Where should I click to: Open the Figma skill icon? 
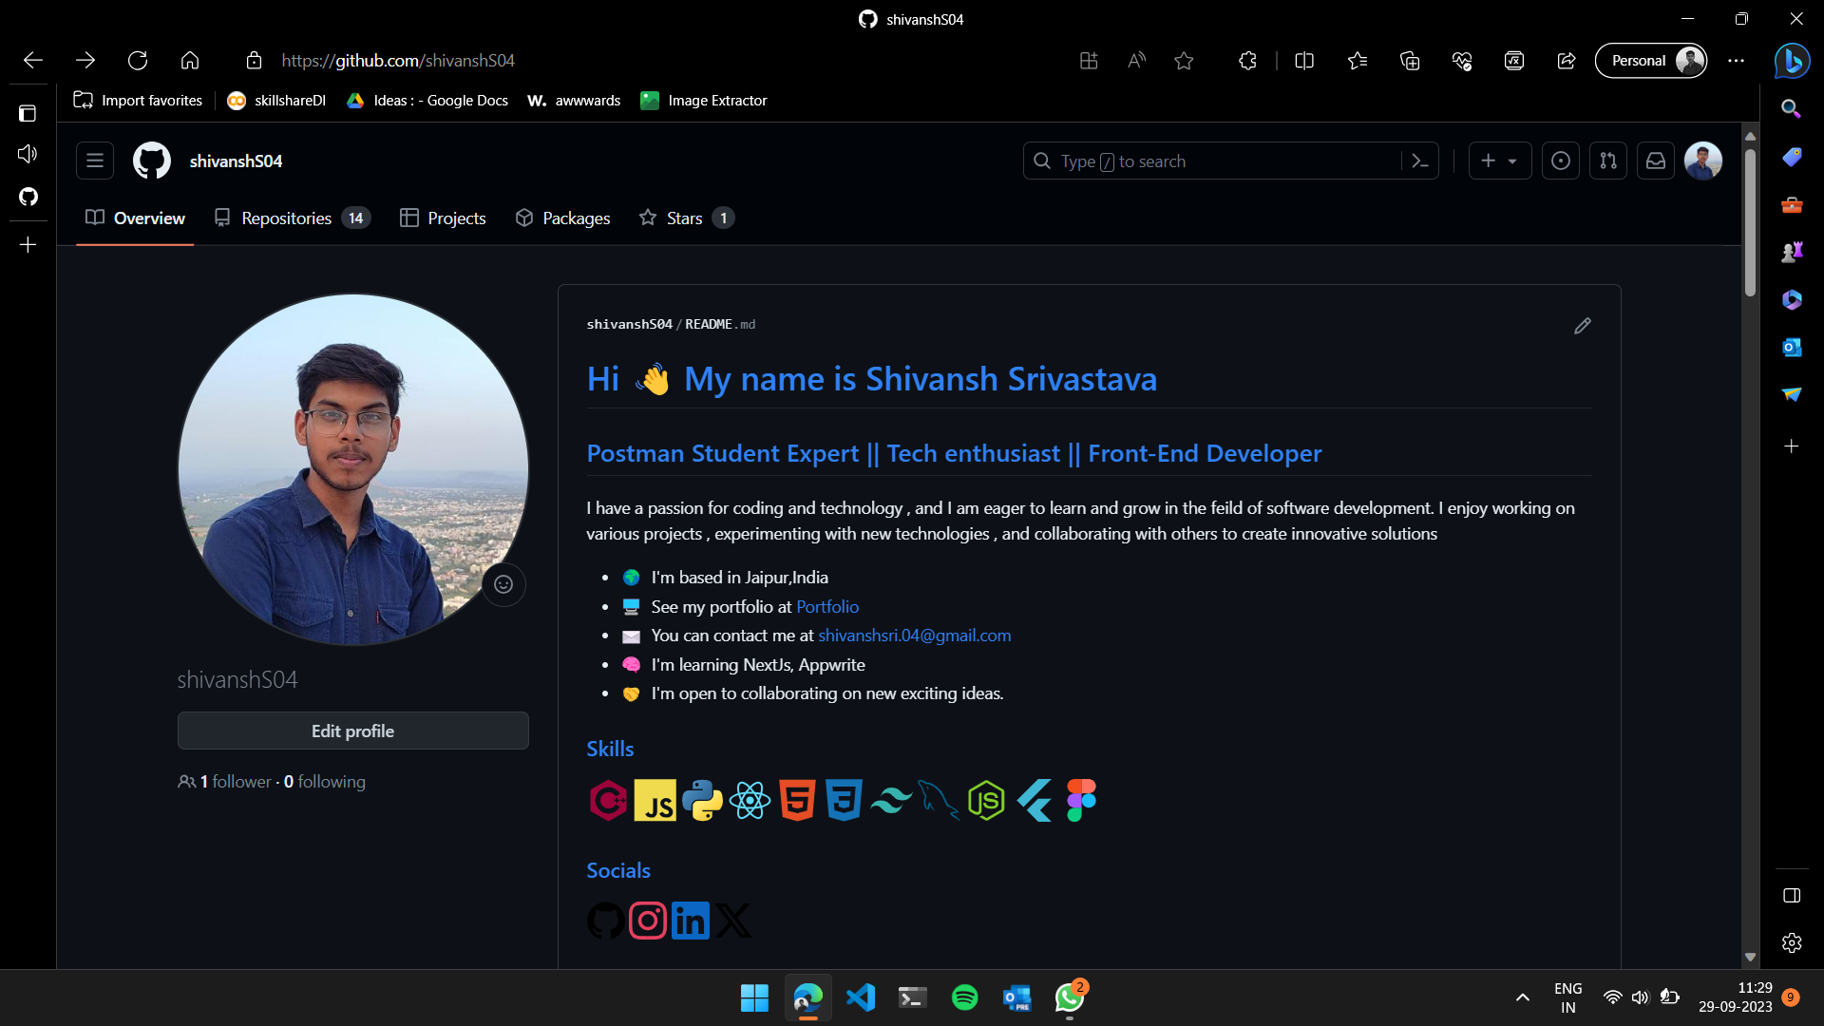tap(1081, 800)
